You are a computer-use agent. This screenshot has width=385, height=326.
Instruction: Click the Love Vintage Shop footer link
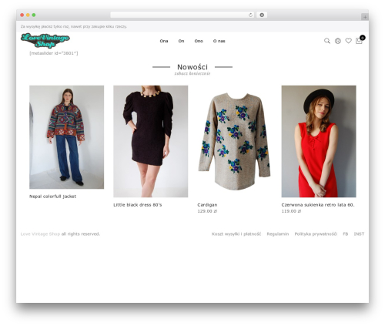click(40, 234)
